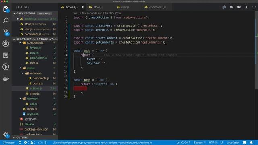Select root.js in Open Editors list
The image size is (258, 145).
[35, 29]
